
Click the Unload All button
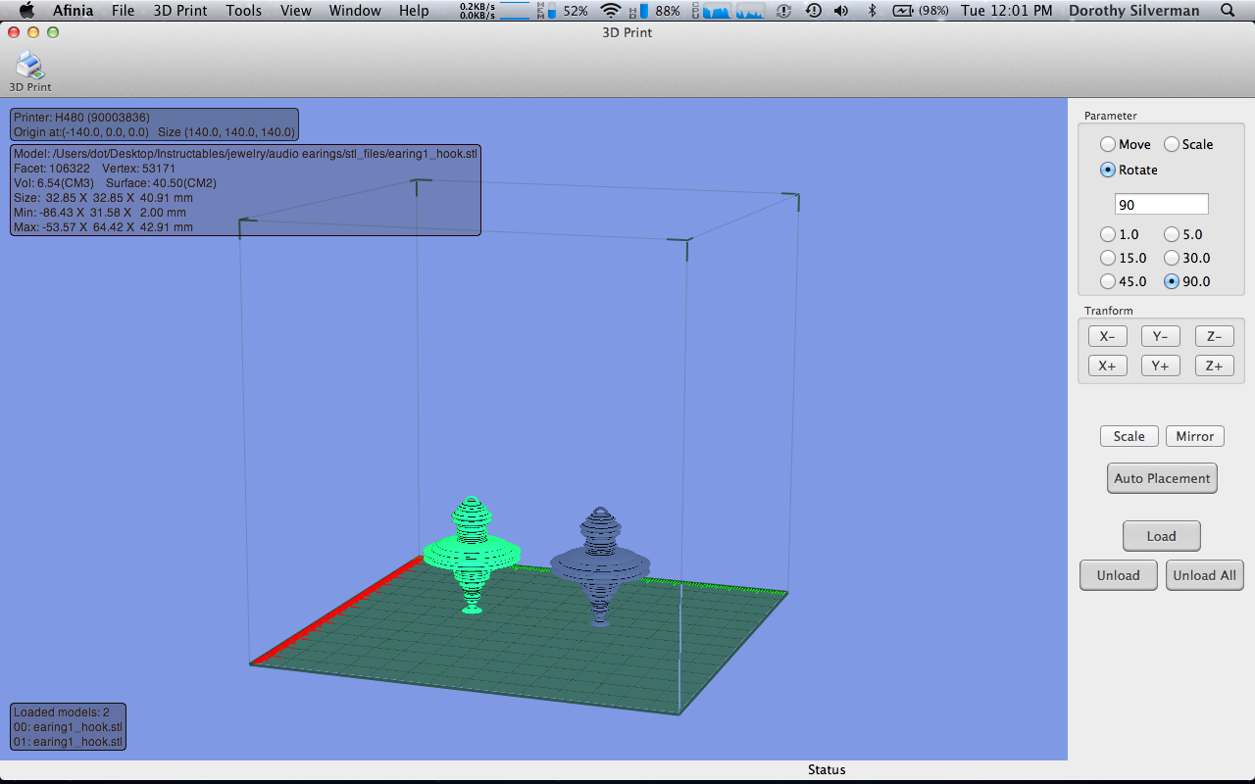pos(1205,575)
